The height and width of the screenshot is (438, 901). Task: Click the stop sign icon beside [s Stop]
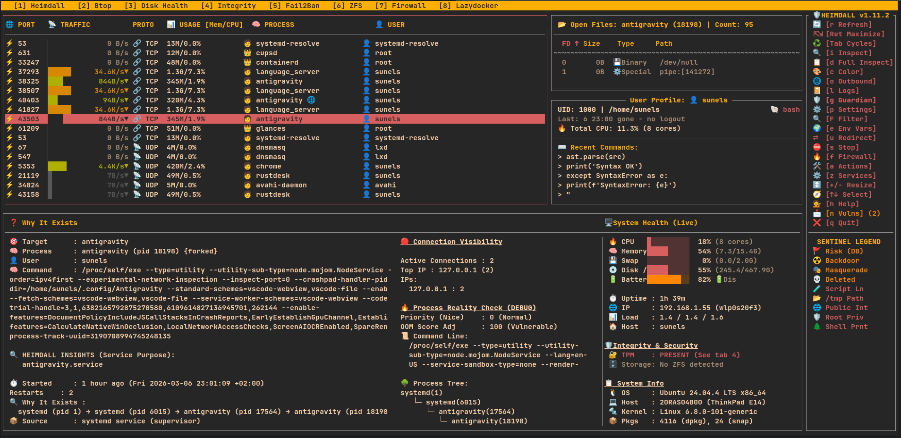coord(817,147)
